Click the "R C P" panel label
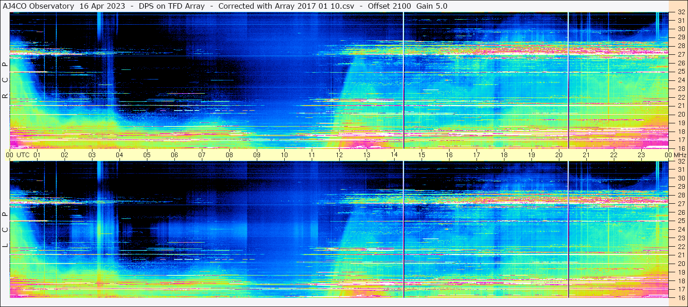This screenshot has height=307, width=688. point(5,80)
